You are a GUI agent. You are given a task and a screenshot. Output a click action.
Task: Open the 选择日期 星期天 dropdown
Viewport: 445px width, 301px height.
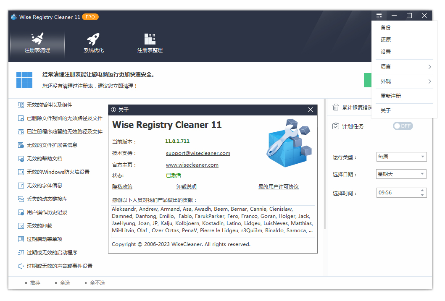(401, 174)
